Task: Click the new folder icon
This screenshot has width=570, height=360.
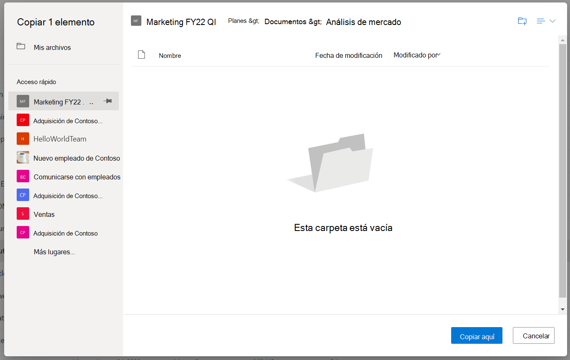Action: tap(522, 21)
